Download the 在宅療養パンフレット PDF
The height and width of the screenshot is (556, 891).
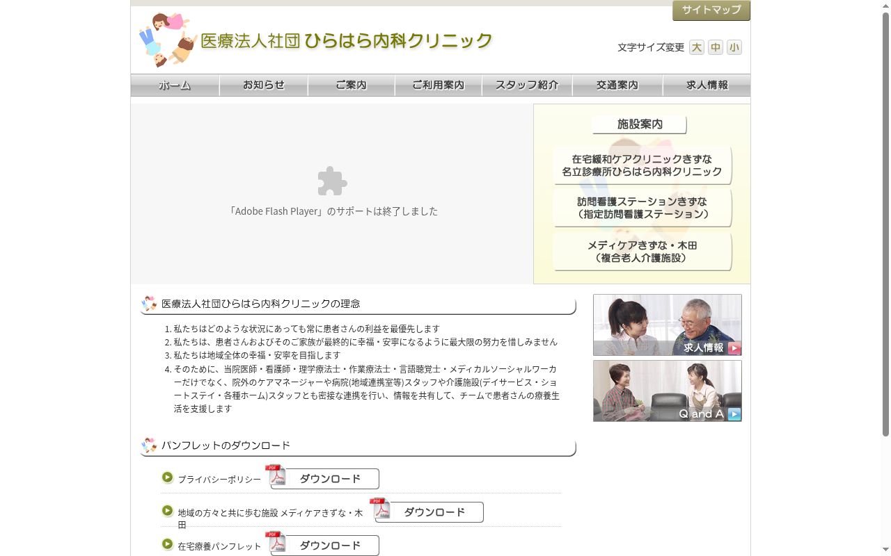(324, 546)
